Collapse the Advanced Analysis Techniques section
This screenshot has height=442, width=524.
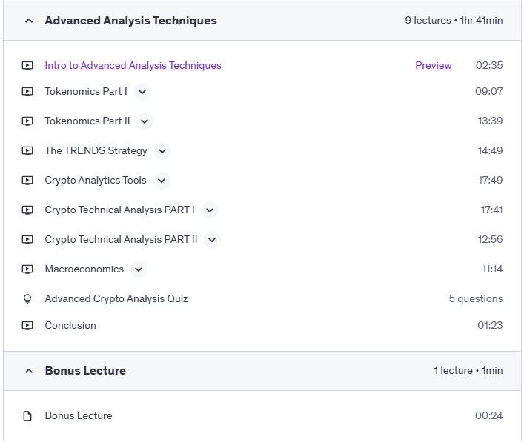tap(29, 21)
